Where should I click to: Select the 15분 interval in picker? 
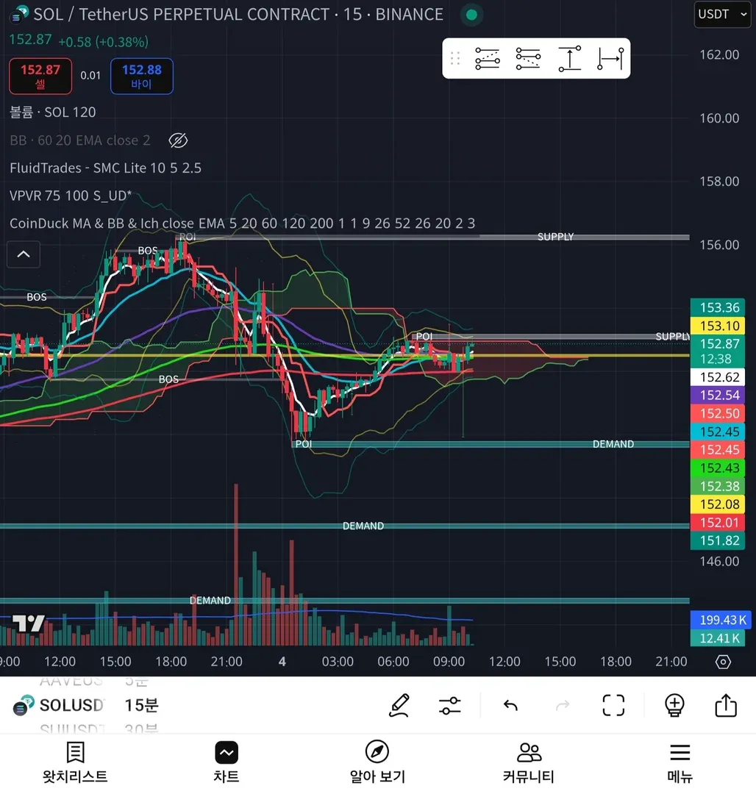142,705
